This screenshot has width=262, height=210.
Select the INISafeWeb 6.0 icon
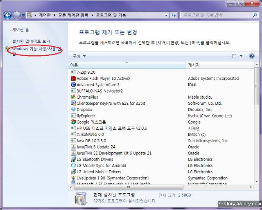73,134
